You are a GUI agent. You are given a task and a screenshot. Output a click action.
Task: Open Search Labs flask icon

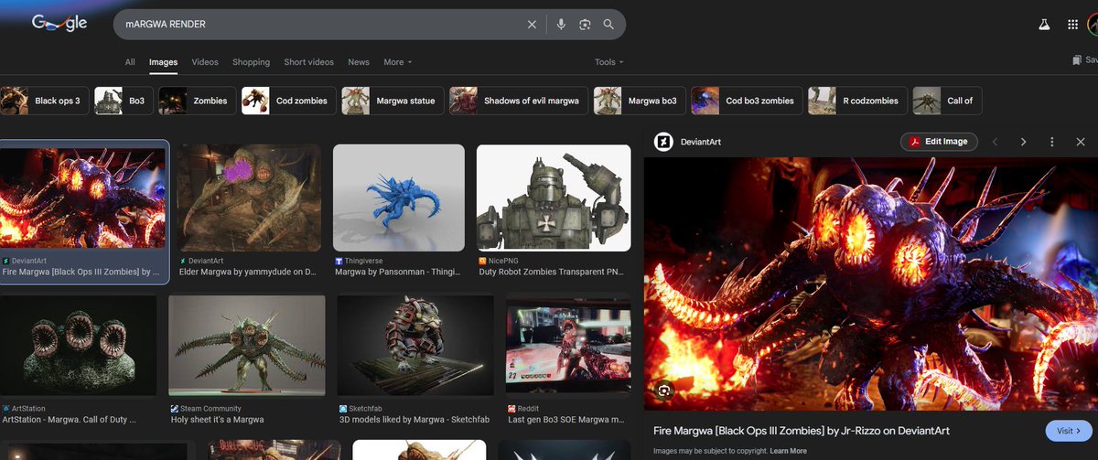1042,25
